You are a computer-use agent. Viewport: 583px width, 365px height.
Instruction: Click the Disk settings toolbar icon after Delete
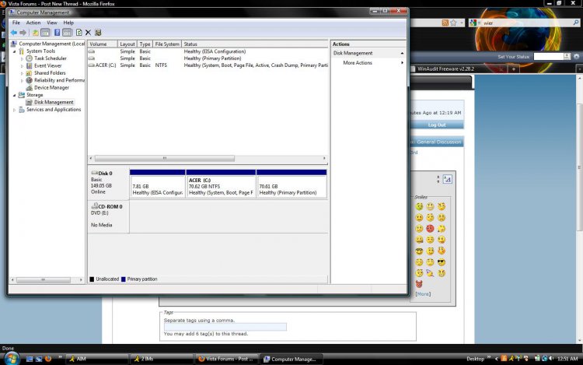point(98,33)
